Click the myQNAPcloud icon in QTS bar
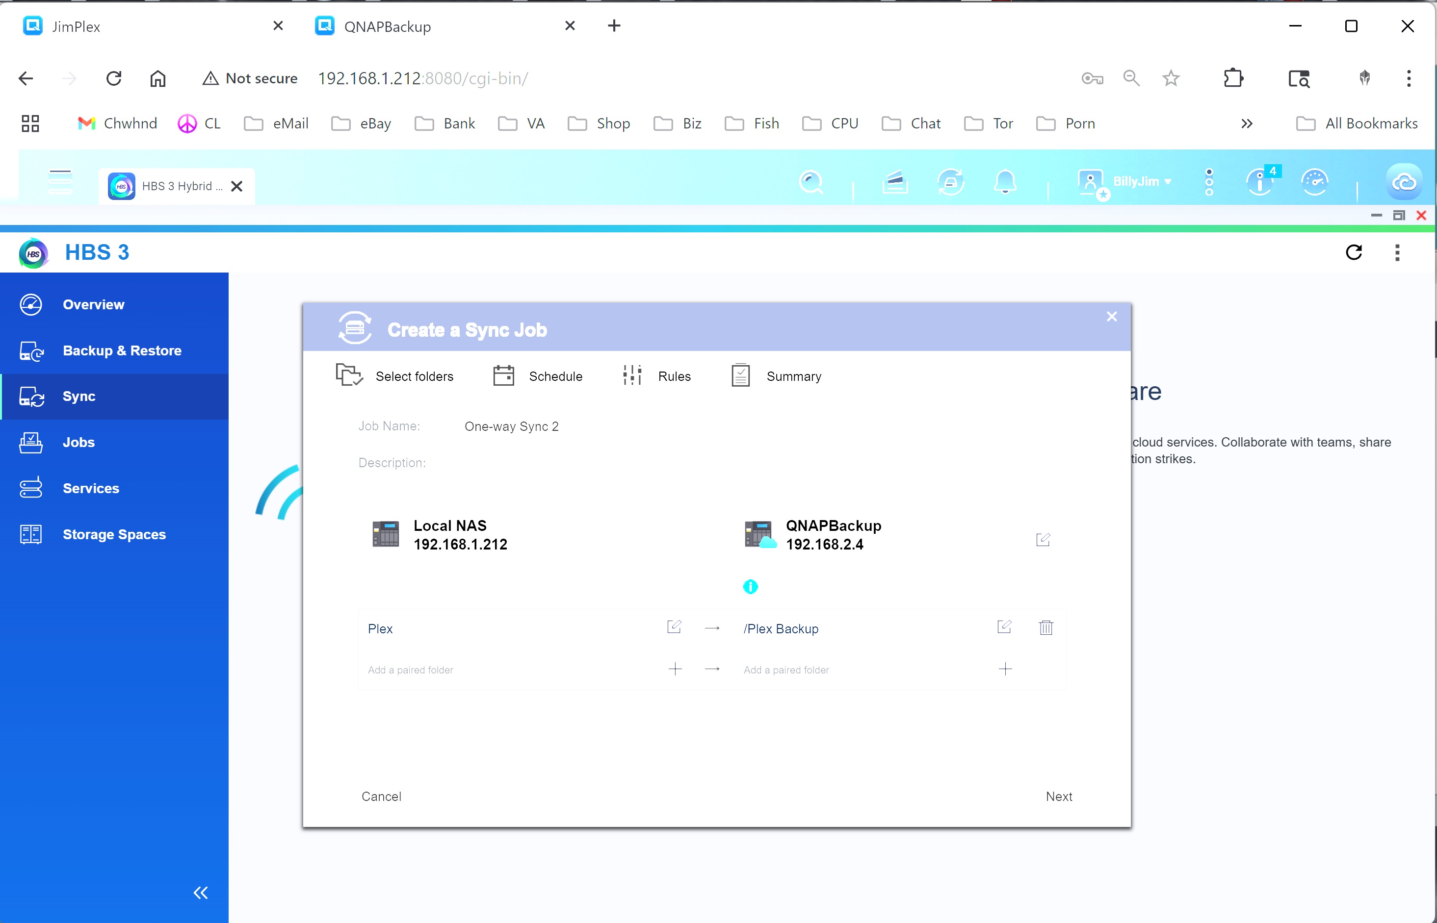 1404,181
